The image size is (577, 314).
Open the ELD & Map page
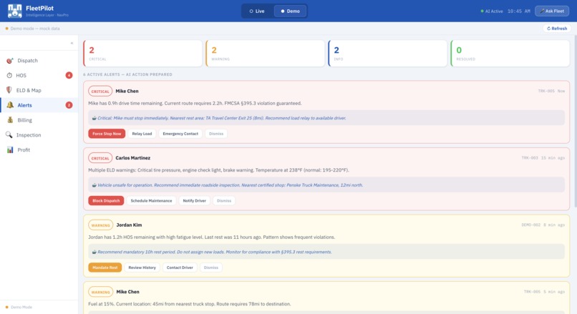[x=39, y=90]
